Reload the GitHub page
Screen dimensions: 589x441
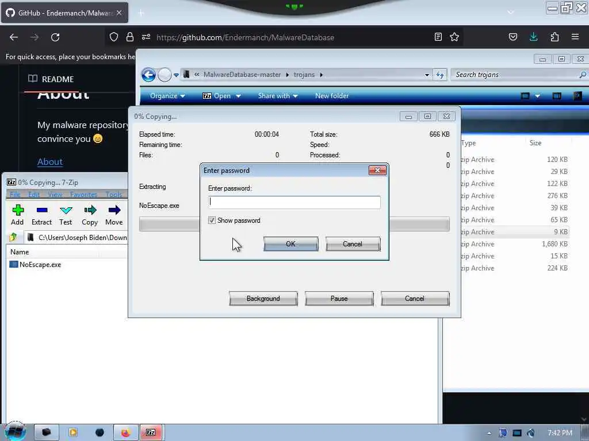(55, 37)
